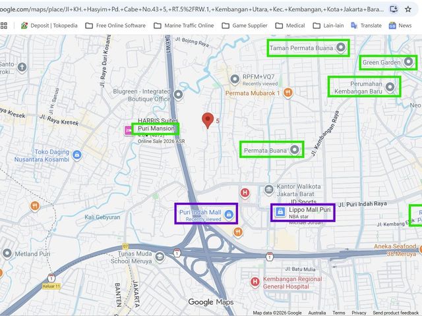
Task: Open the News bookmark
Action: pyautogui.click(x=400, y=26)
